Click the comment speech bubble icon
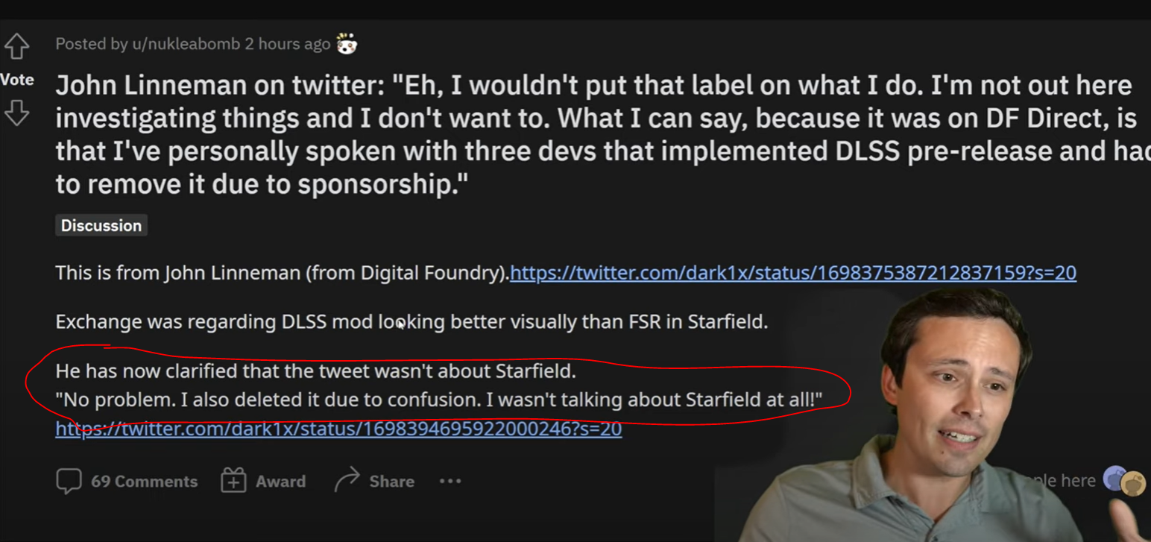 coord(69,481)
